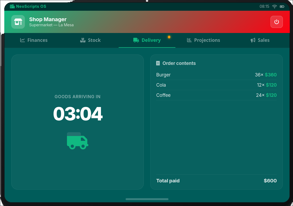Select the Coffee order row
This screenshot has height=206, width=293.
pyautogui.click(x=216, y=95)
